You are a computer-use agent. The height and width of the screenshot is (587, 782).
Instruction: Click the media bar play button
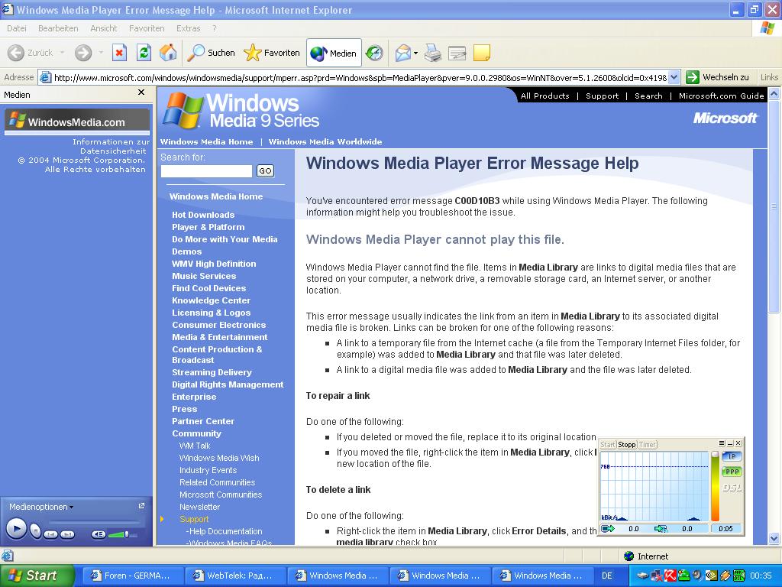click(x=16, y=528)
